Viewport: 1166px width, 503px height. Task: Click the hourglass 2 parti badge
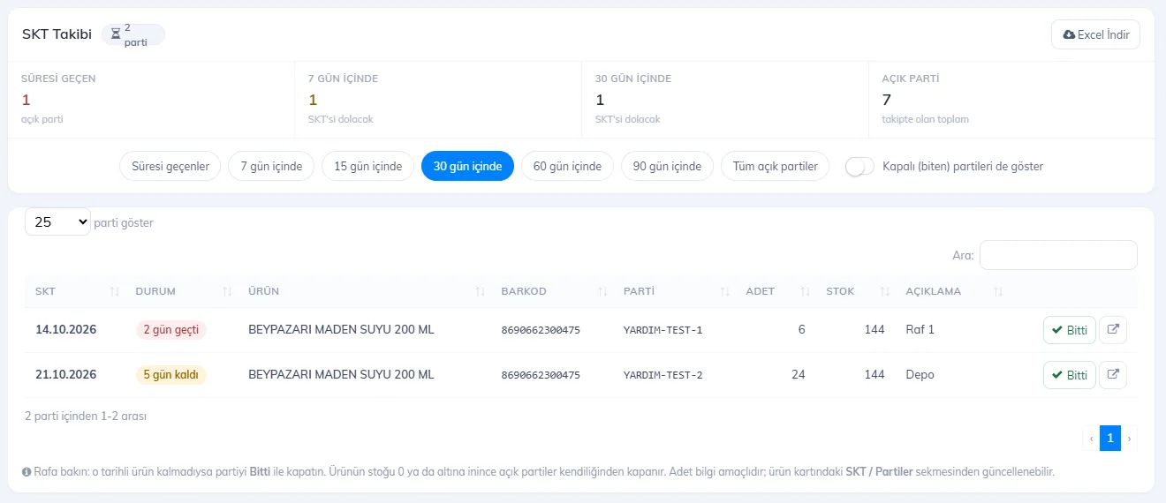[133, 34]
